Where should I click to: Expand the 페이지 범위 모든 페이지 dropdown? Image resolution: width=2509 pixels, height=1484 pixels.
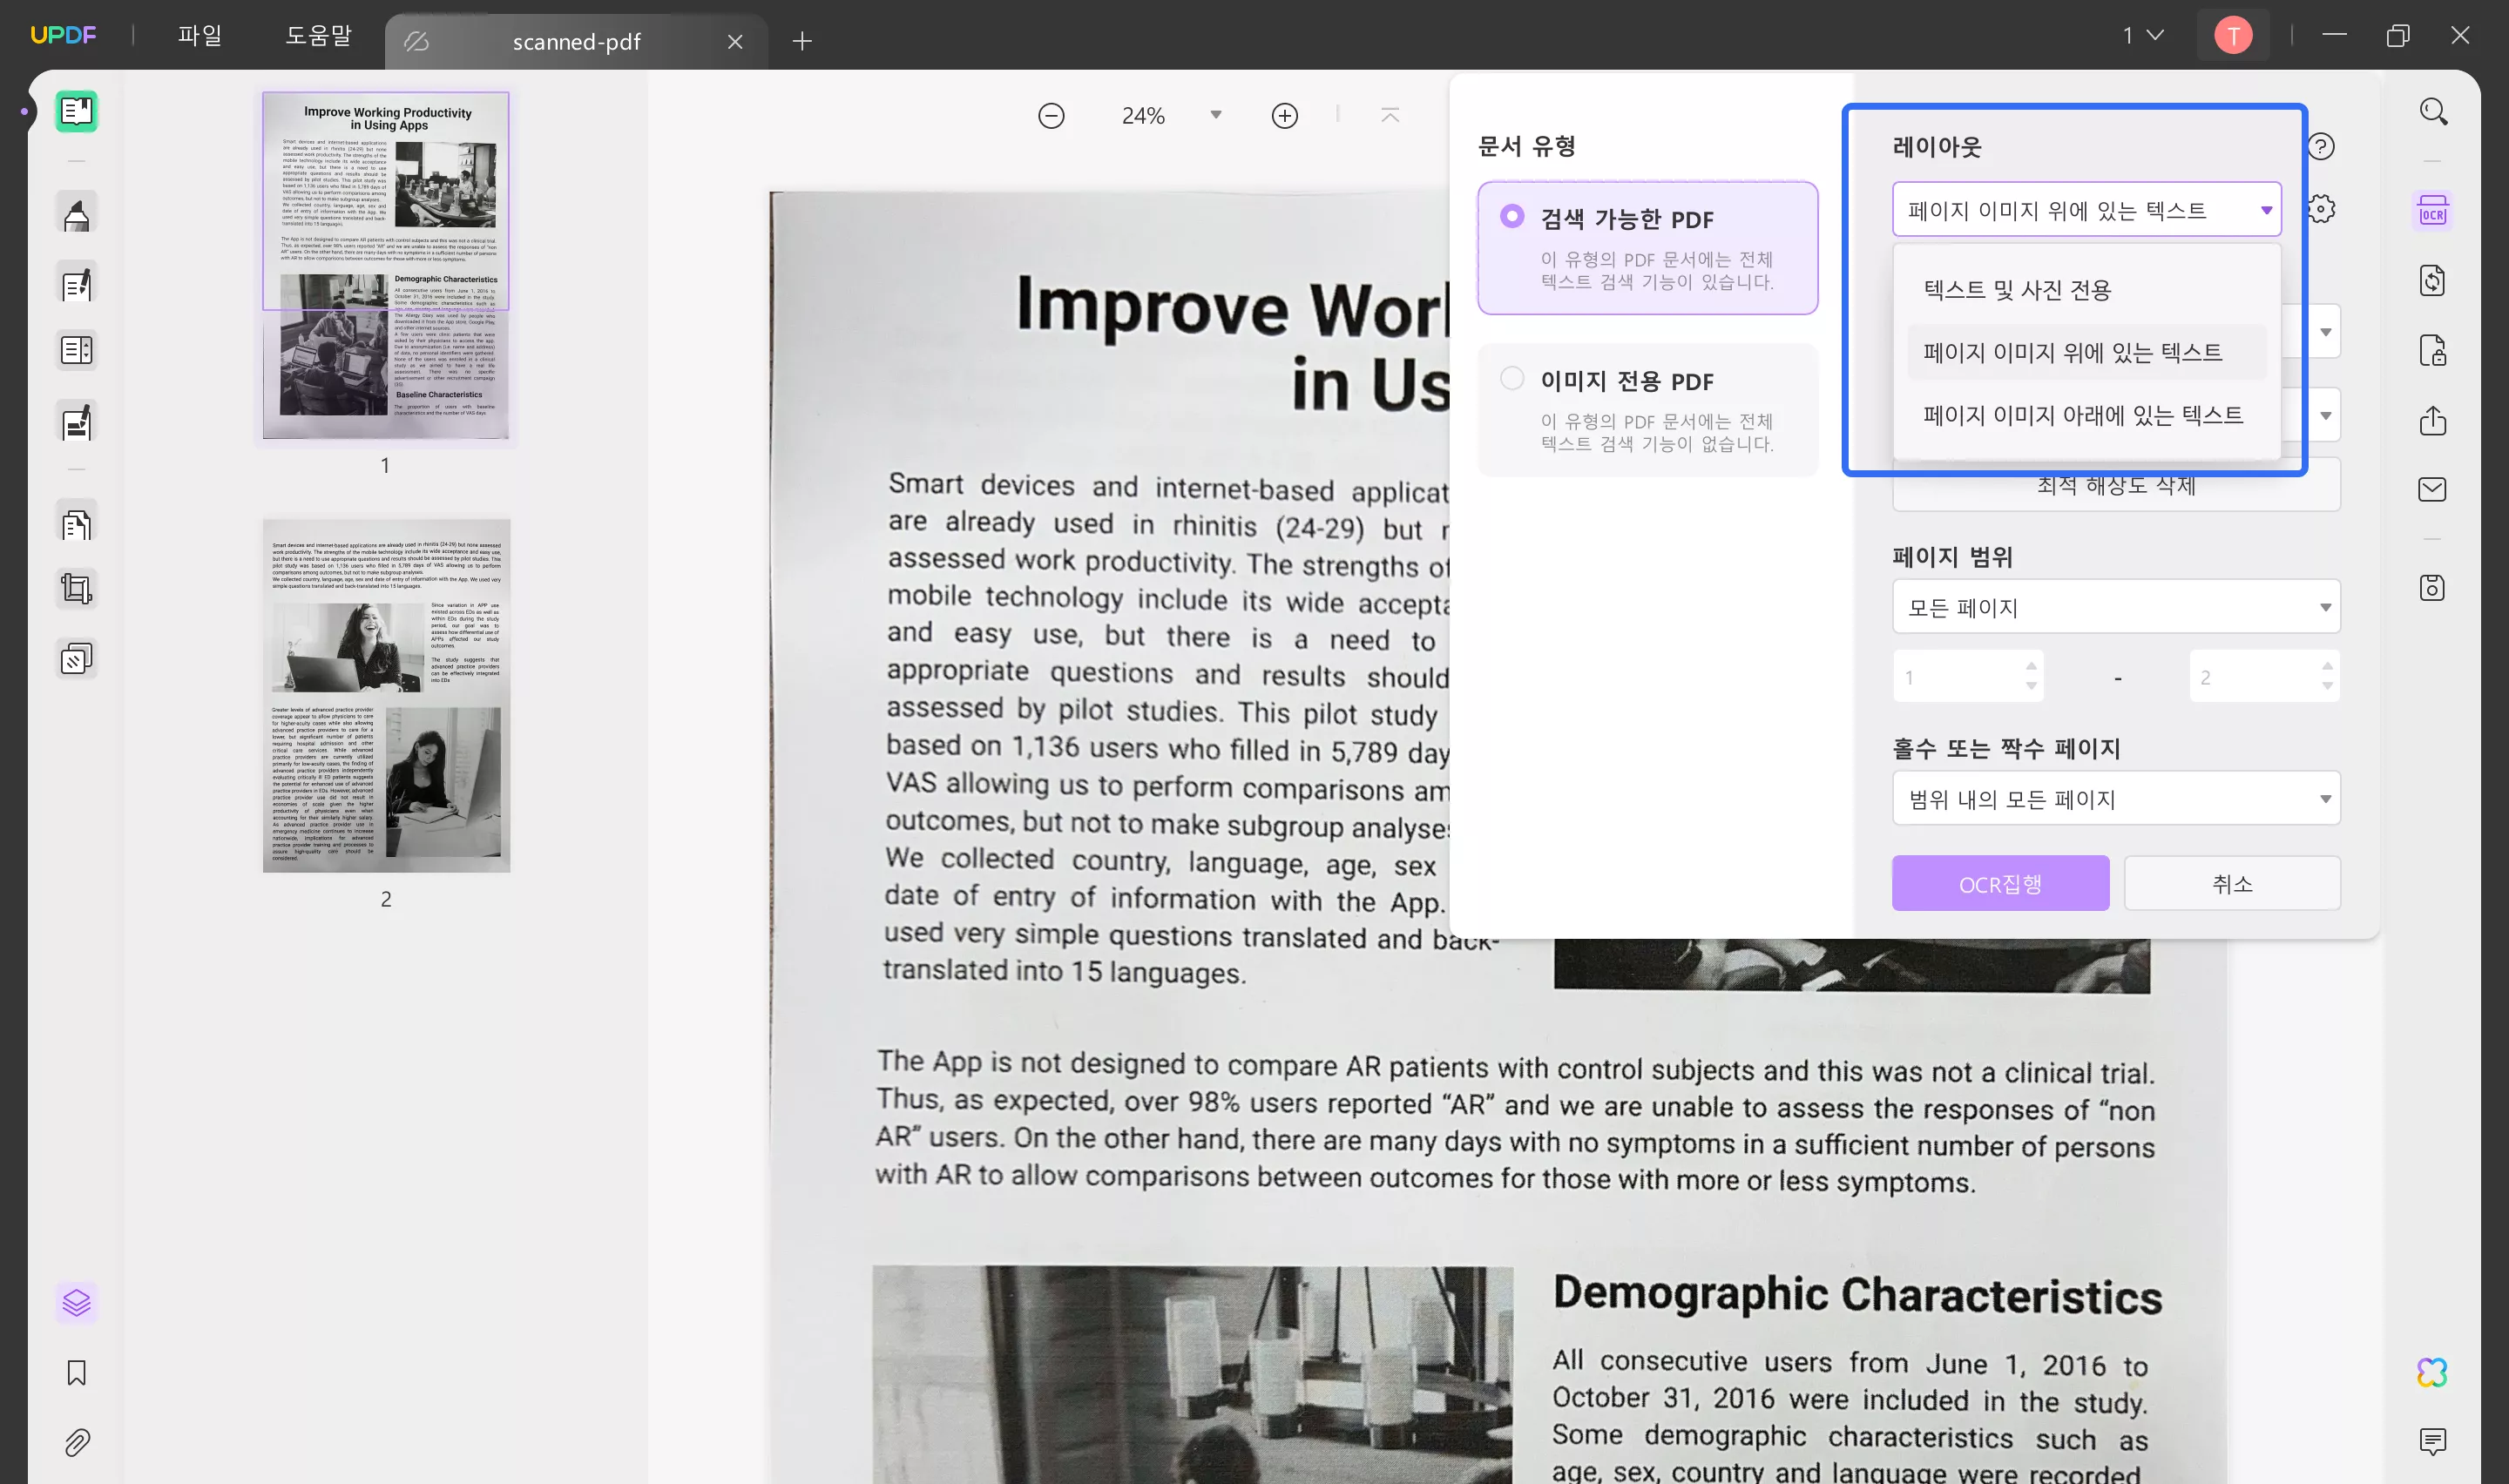pos(2115,607)
